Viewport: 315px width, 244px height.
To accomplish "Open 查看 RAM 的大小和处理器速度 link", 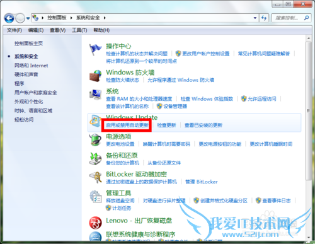I will [x=139, y=99].
